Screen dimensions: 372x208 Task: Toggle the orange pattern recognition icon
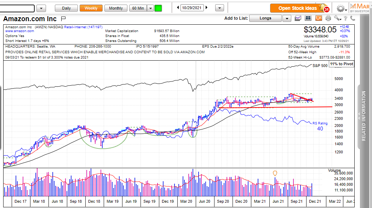point(319,18)
